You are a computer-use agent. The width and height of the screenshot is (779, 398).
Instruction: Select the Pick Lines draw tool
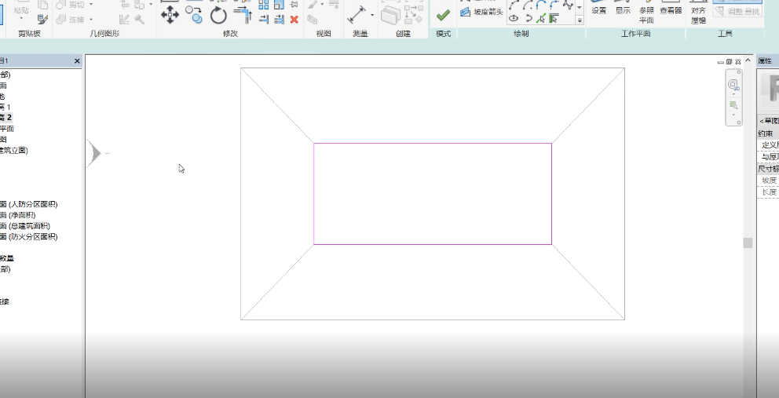coord(541,18)
